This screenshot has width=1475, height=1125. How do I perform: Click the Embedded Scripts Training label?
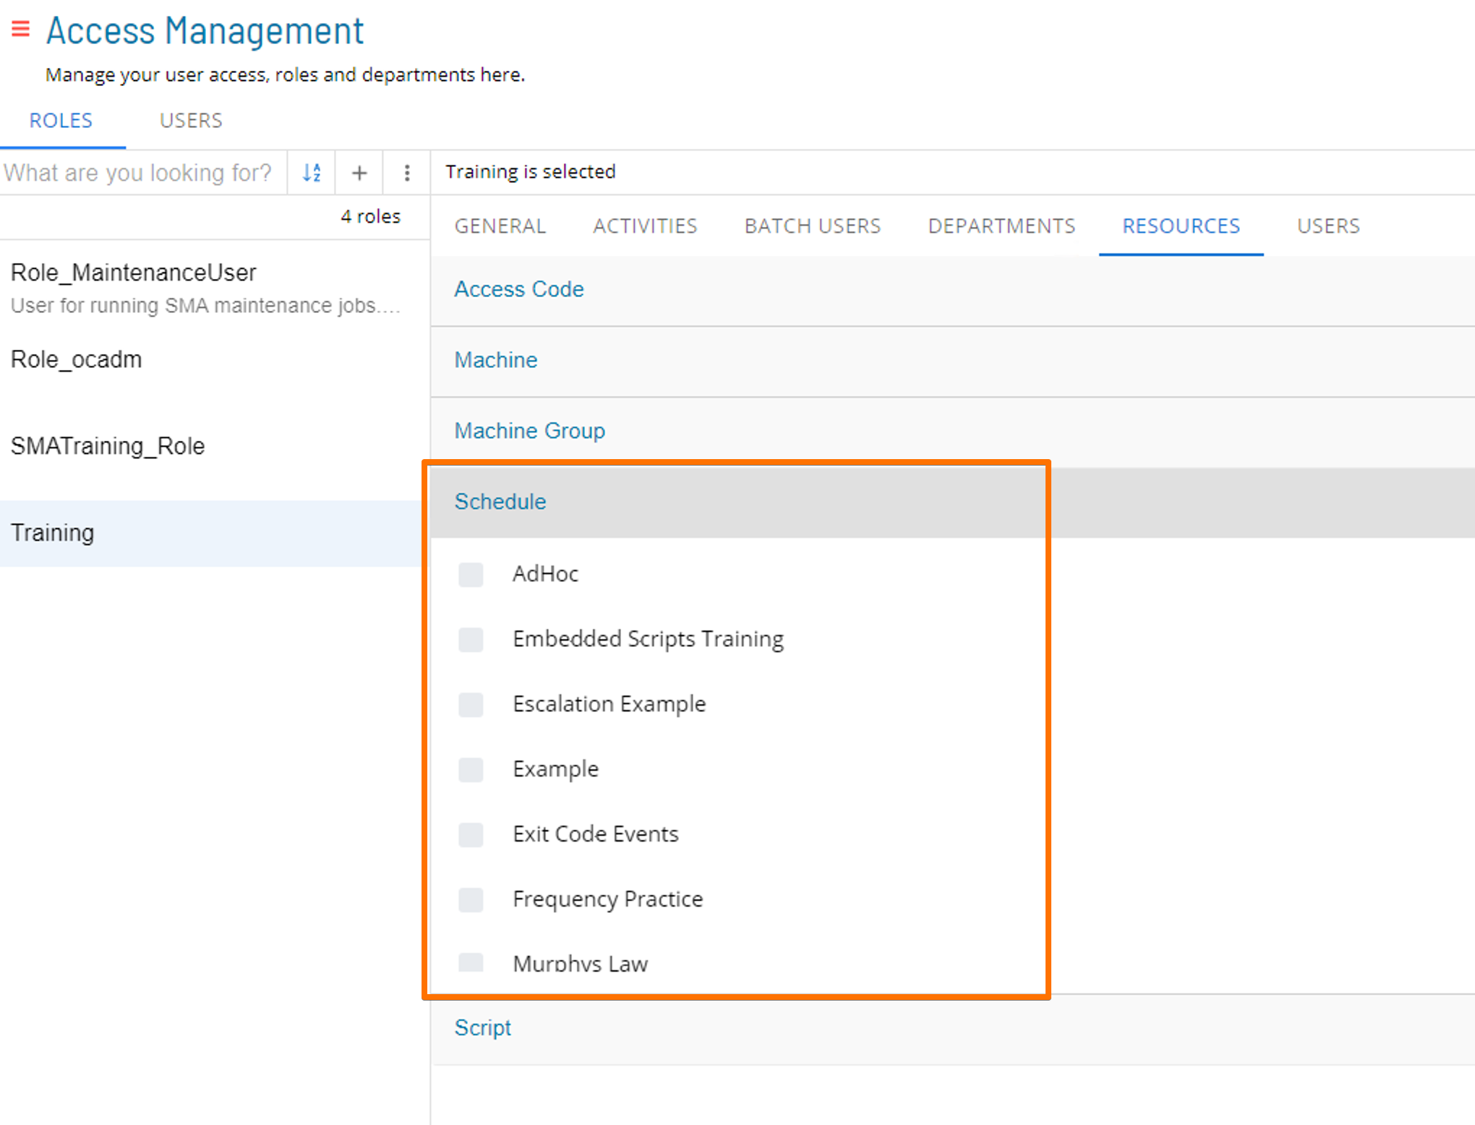point(649,640)
